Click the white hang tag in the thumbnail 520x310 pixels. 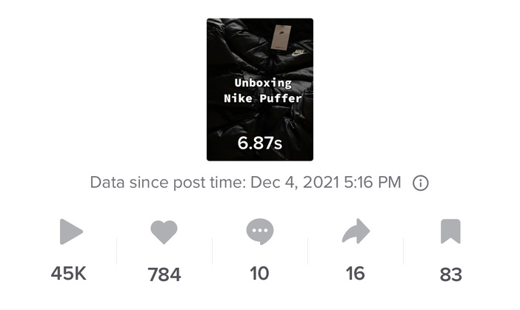point(279,38)
